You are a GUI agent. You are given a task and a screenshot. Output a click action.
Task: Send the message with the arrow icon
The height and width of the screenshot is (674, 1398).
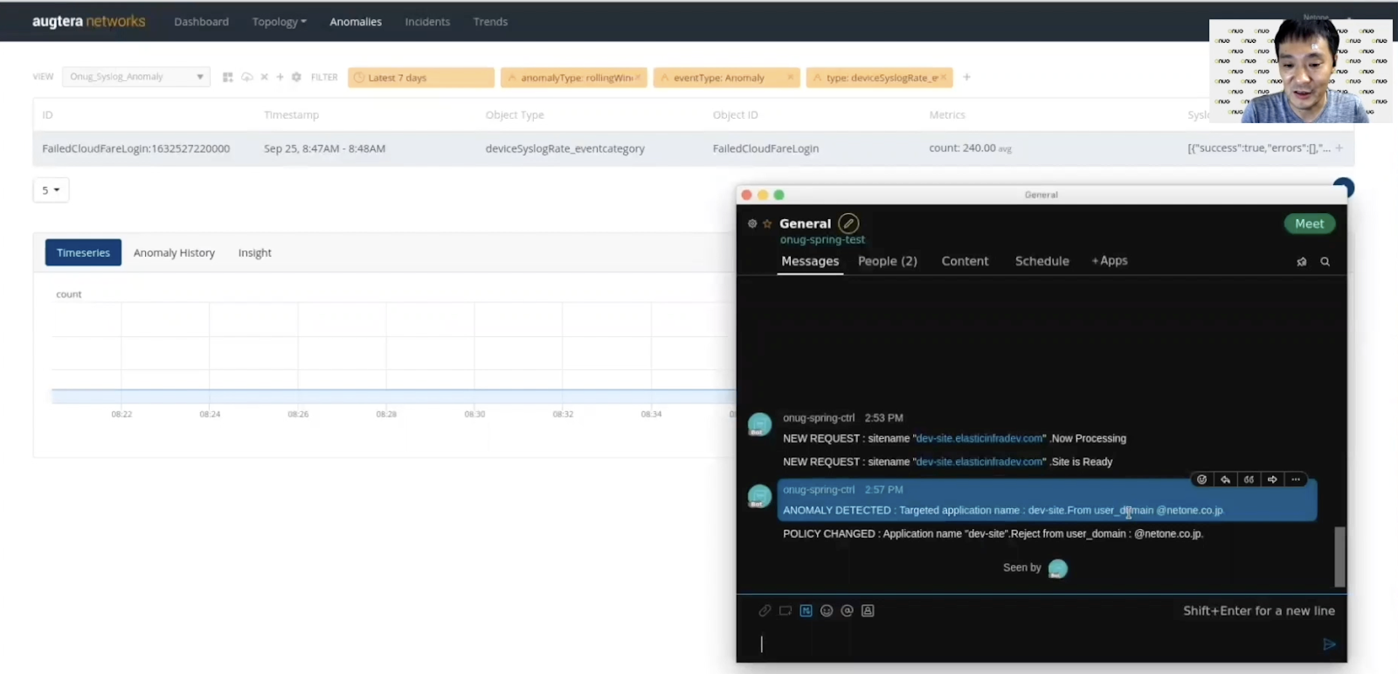pyautogui.click(x=1329, y=644)
